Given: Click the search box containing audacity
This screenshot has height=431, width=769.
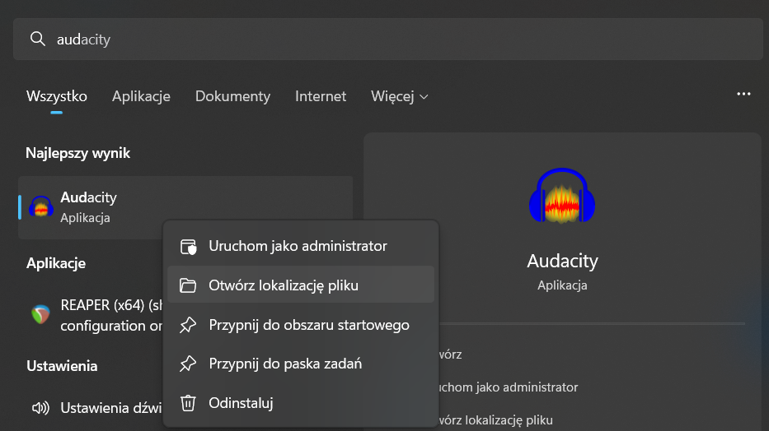Looking at the screenshot, I should click(396, 39).
